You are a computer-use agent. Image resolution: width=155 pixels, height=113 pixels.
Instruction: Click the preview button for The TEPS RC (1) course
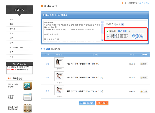tap(144, 78)
